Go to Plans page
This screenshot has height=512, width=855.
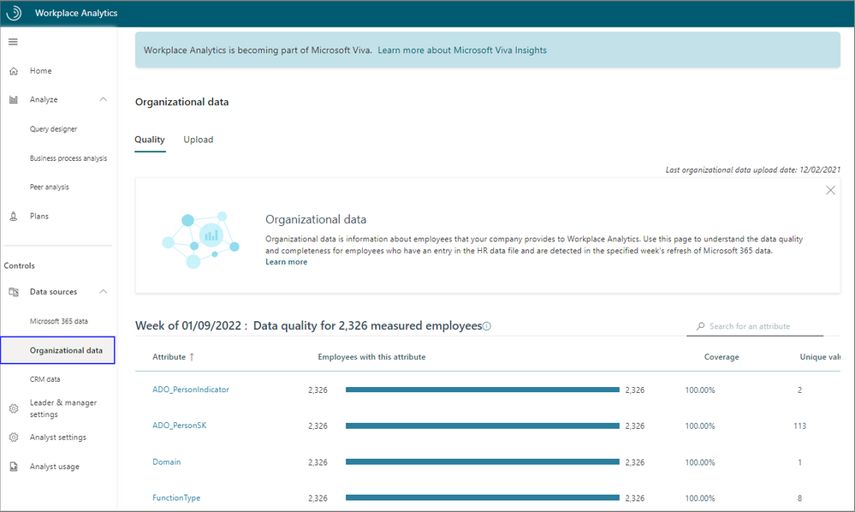click(39, 217)
